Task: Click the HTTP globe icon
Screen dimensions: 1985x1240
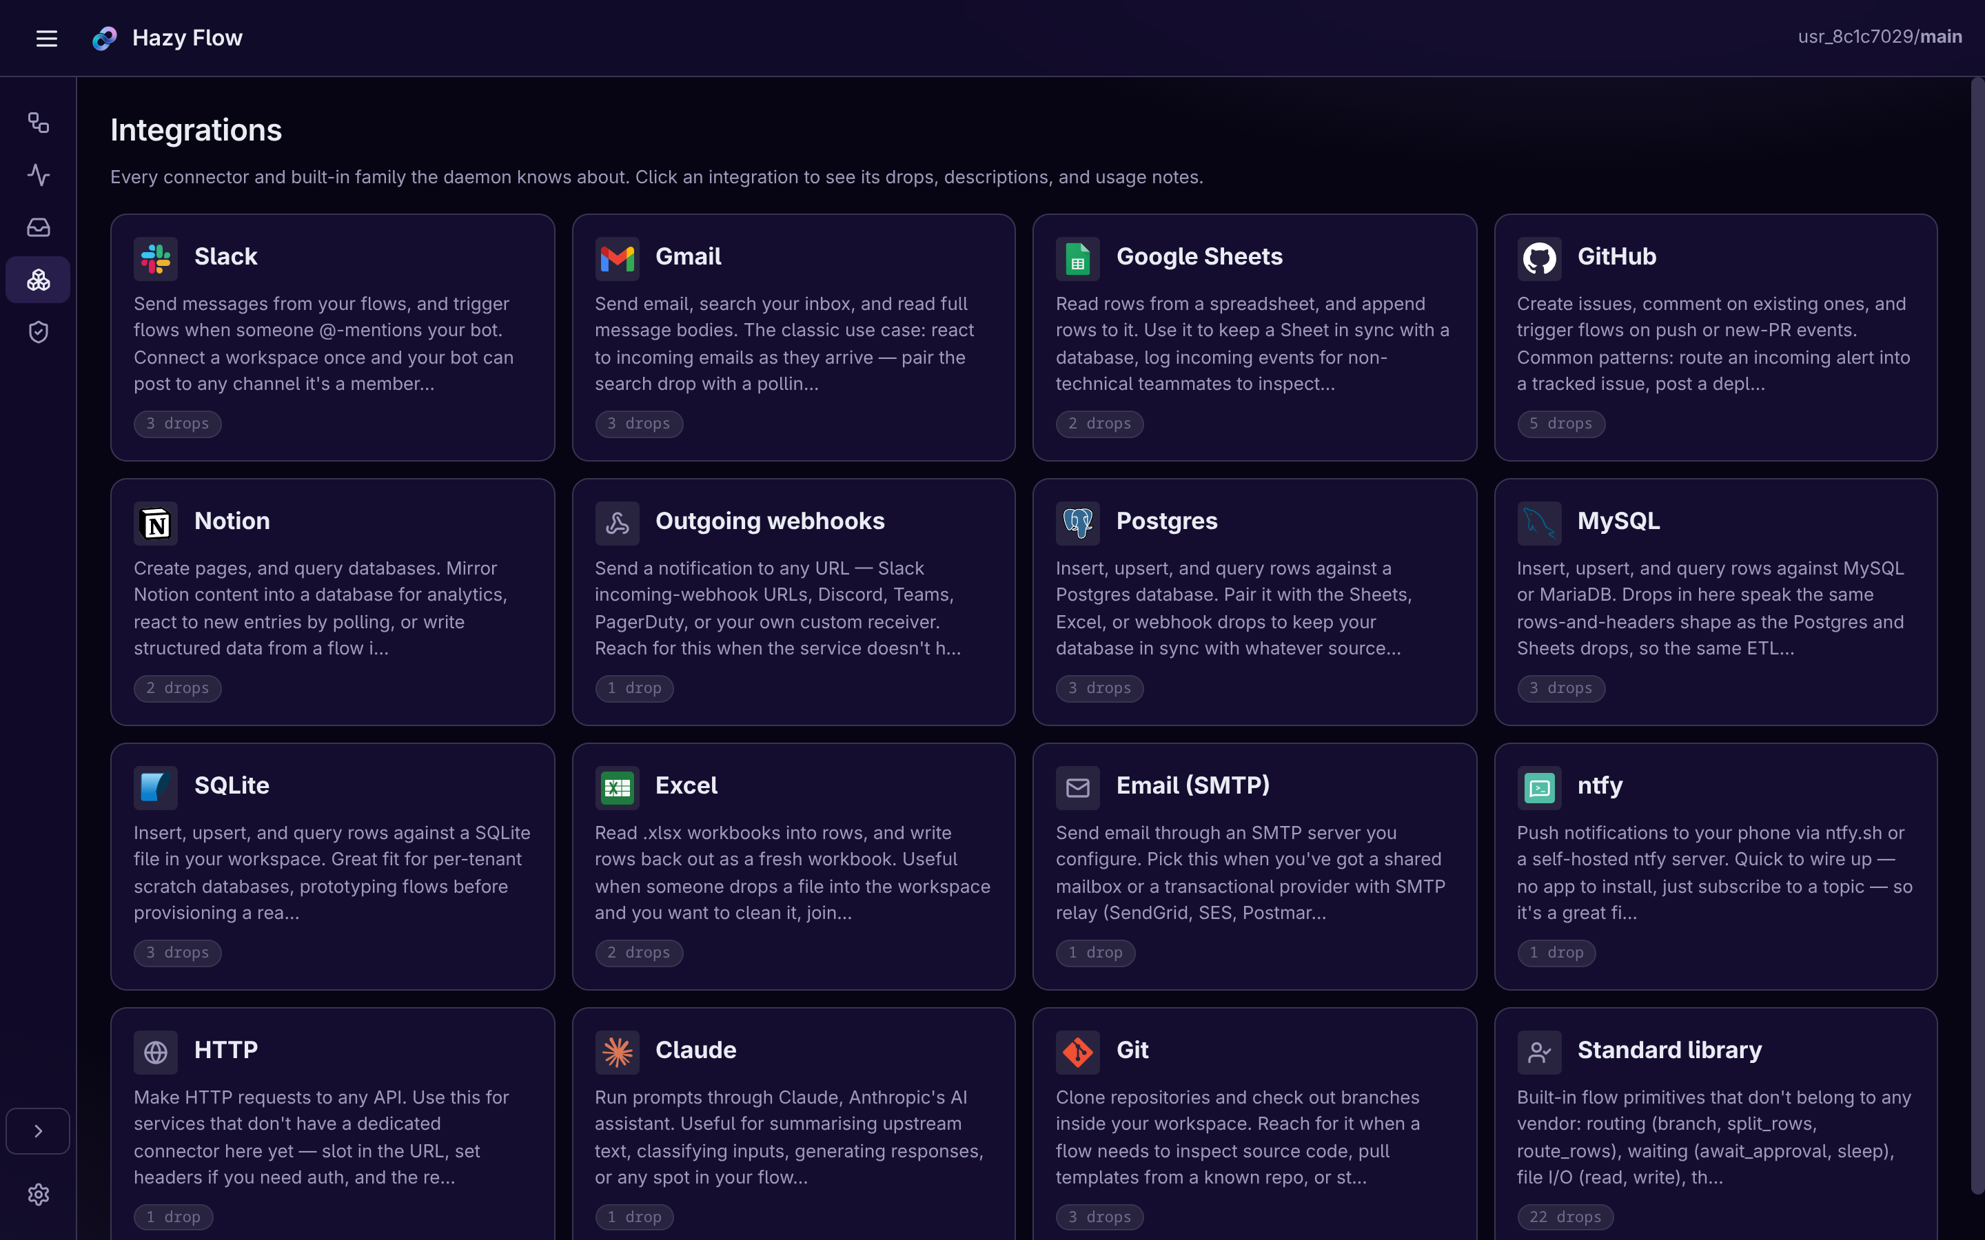Action: click(x=156, y=1052)
